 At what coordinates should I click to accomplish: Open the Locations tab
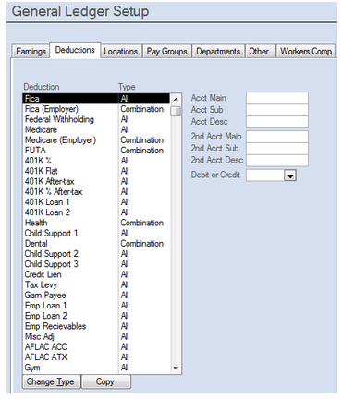pyautogui.click(x=121, y=51)
